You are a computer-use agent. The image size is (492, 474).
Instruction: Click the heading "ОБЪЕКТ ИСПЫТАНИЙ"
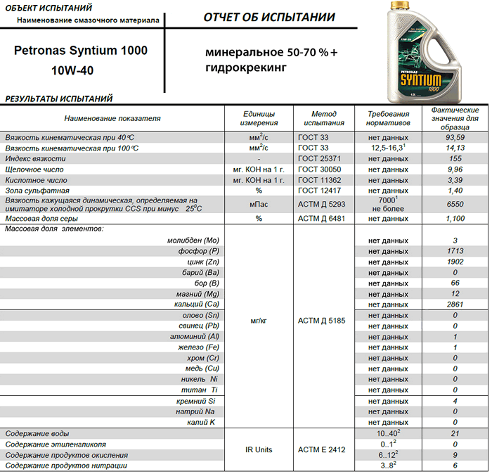48,8
